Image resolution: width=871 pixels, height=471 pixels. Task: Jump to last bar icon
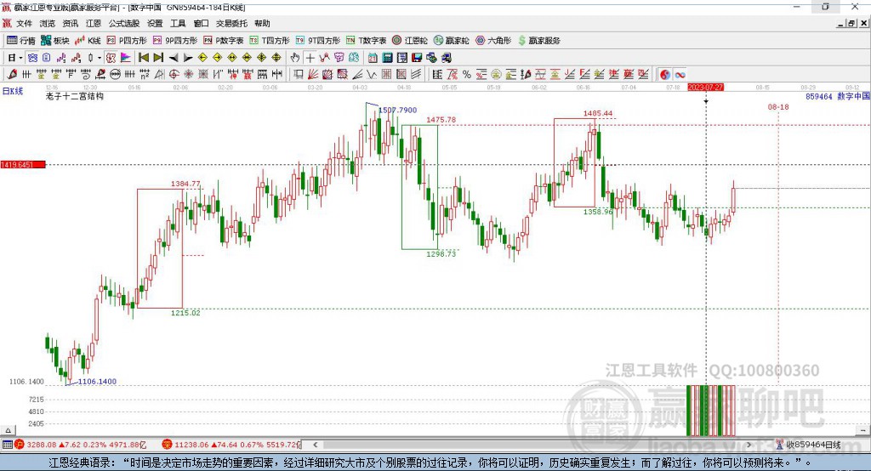(x=158, y=58)
